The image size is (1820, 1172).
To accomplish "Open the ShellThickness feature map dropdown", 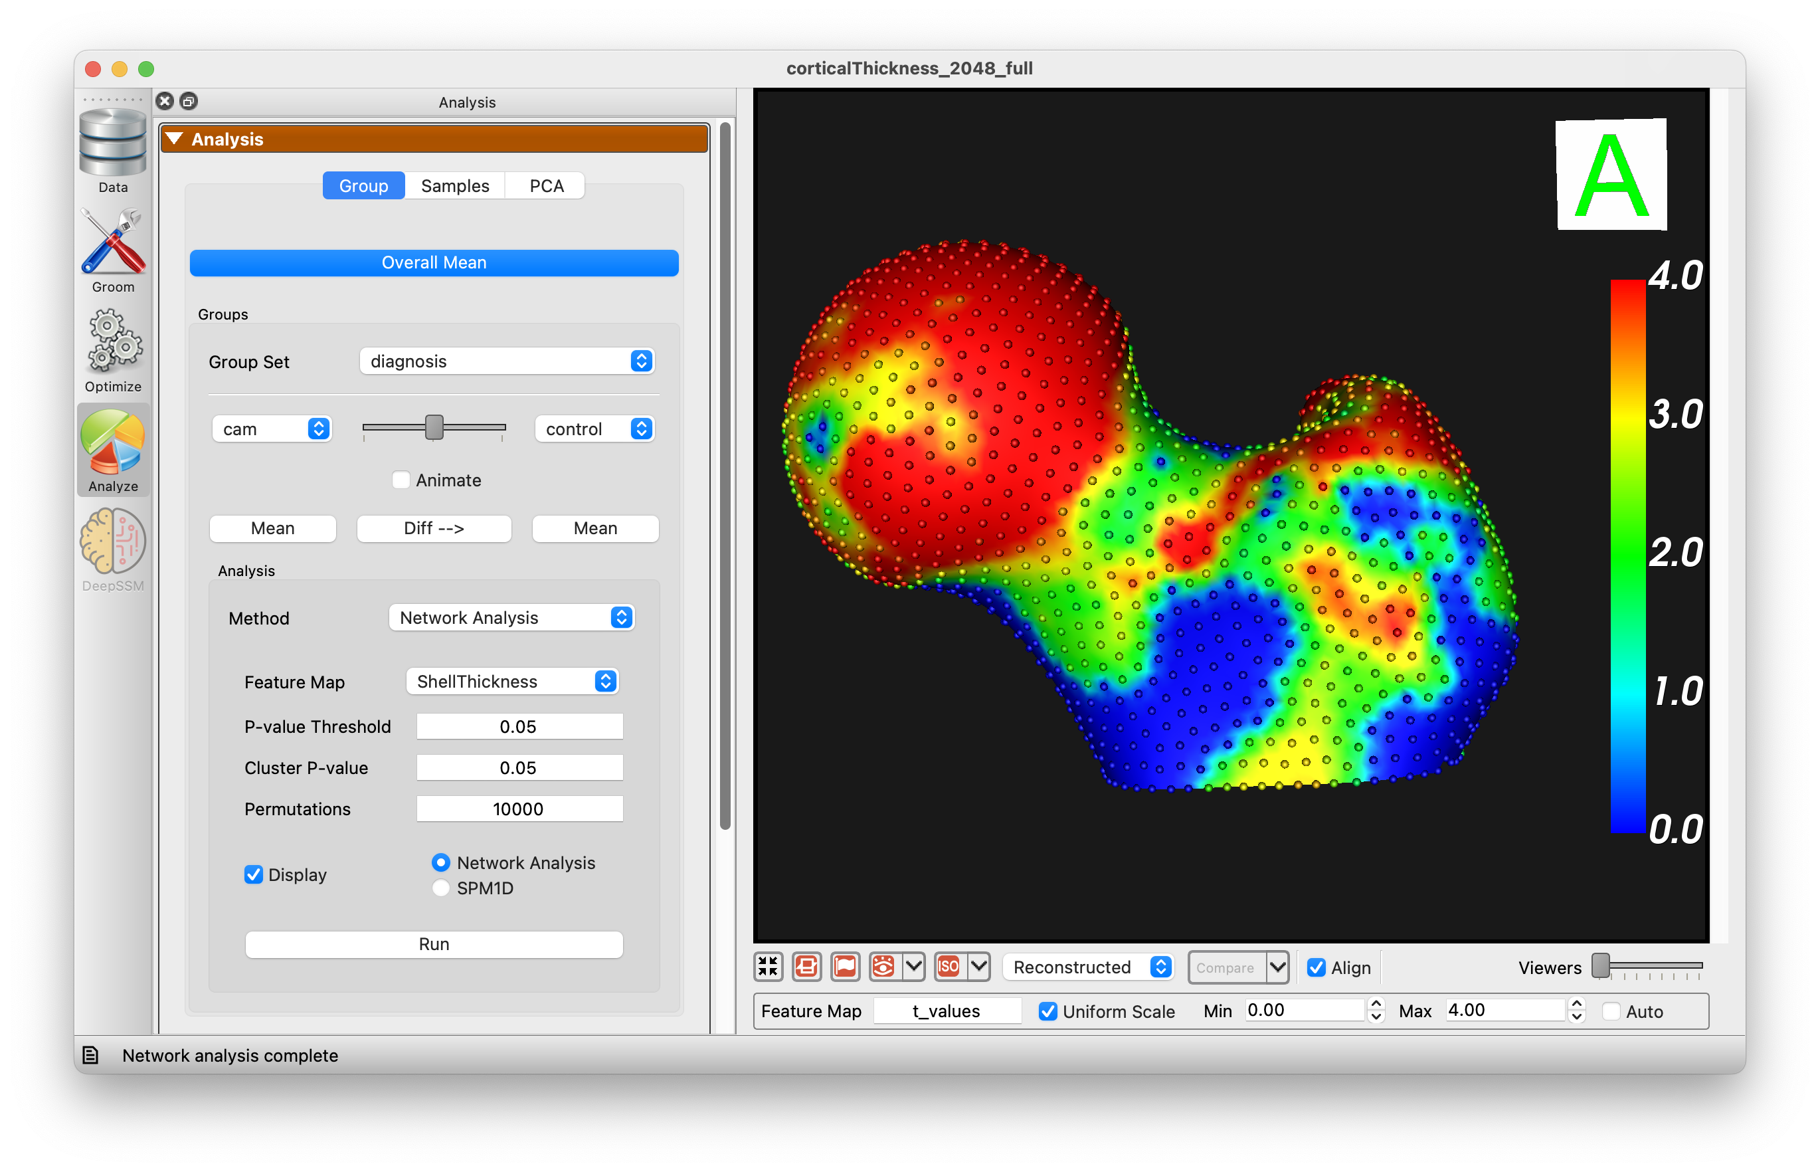I will (513, 681).
